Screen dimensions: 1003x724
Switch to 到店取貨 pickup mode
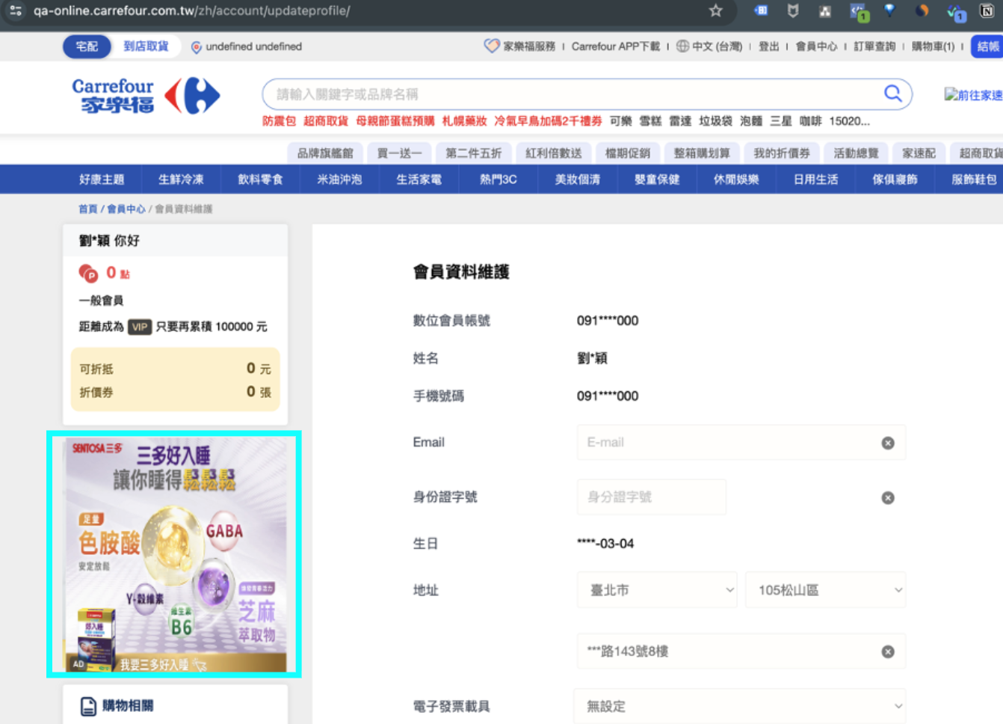click(x=146, y=46)
